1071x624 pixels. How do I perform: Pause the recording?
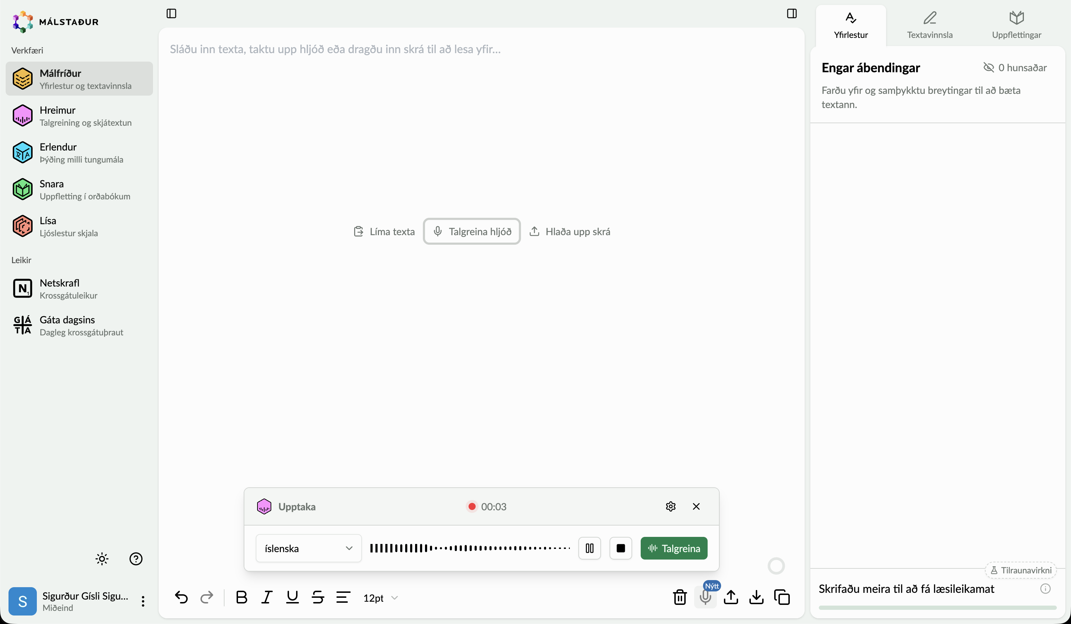click(x=589, y=548)
